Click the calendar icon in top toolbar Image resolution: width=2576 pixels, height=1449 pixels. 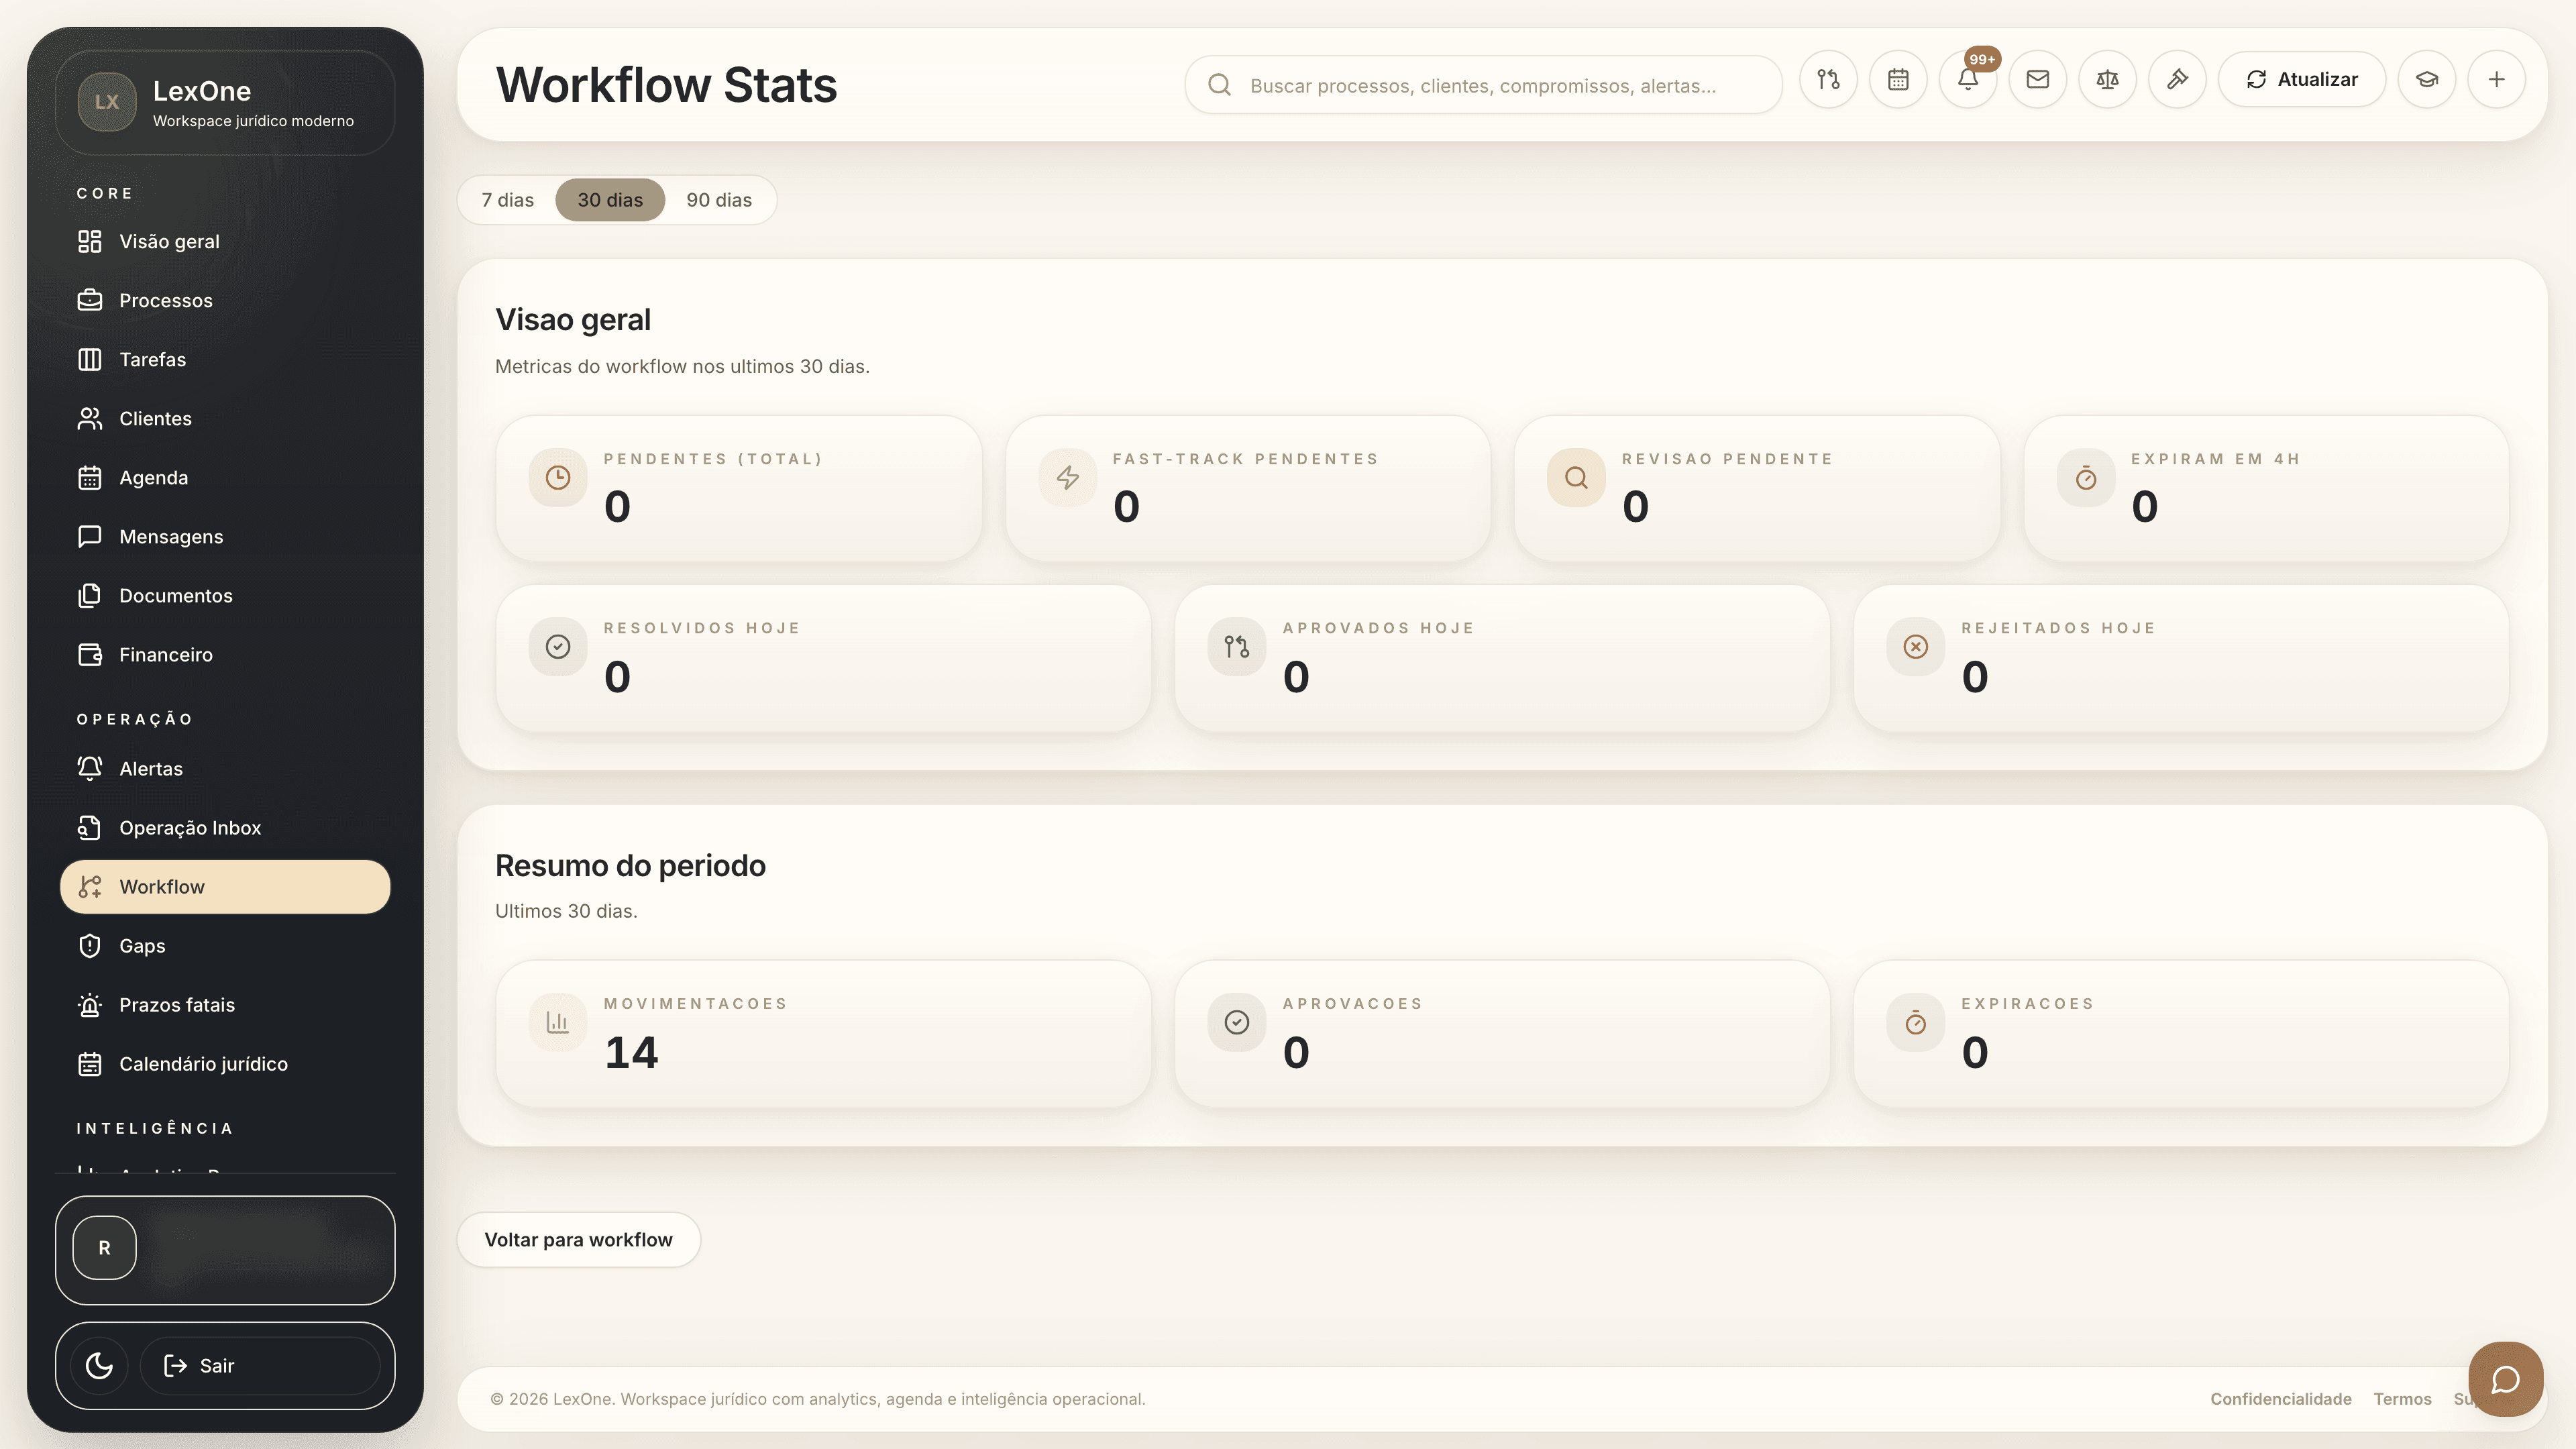pyautogui.click(x=1898, y=80)
